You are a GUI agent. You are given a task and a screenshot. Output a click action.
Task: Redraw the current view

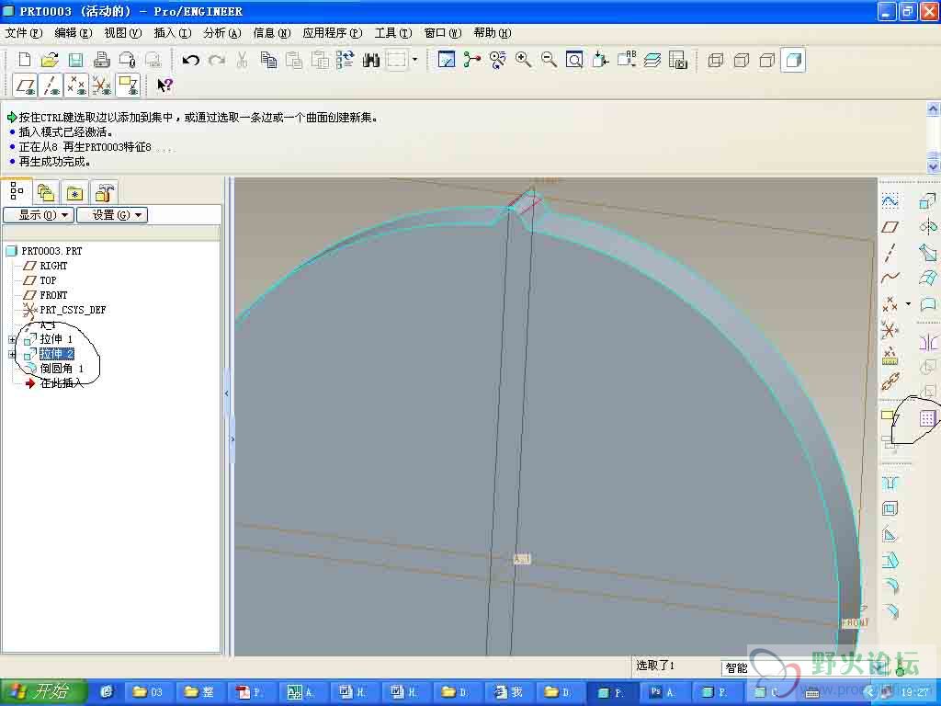tap(447, 60)
